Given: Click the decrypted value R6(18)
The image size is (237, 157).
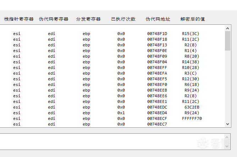Looking at the screenshot, I should pyautogui.click(x=192, y=85).
